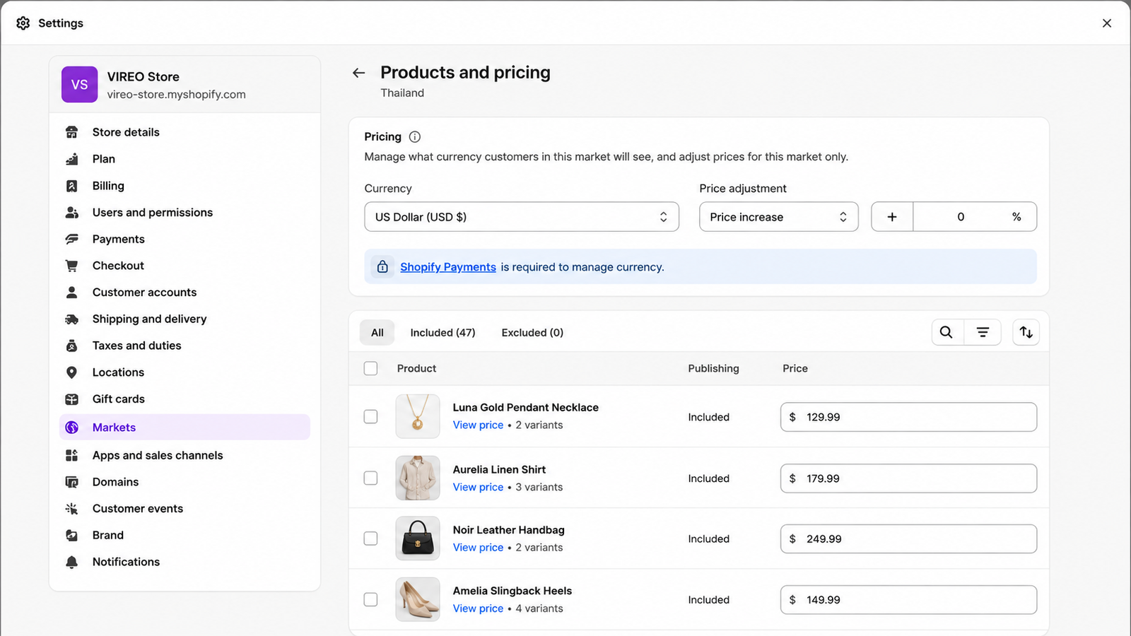Open Shipping and delivery truck icon
The height and width of the screenshot is (636, 1131).
72,319
